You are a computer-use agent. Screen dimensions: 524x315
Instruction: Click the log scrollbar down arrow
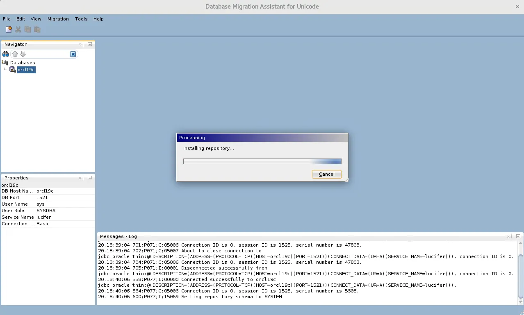tap(519, 302)
